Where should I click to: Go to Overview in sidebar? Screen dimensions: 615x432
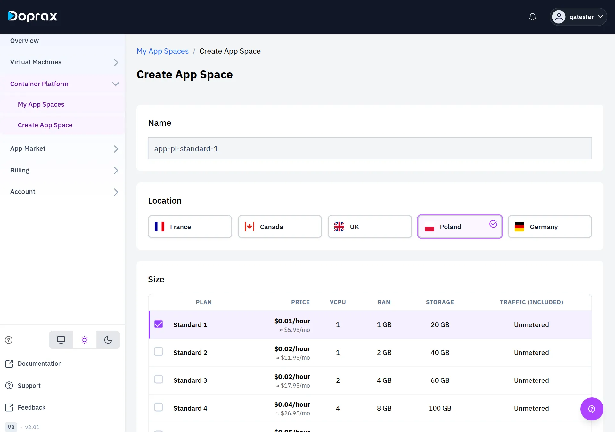(24, 41)
